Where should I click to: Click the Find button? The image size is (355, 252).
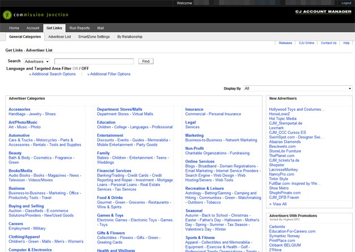[146, 61]
